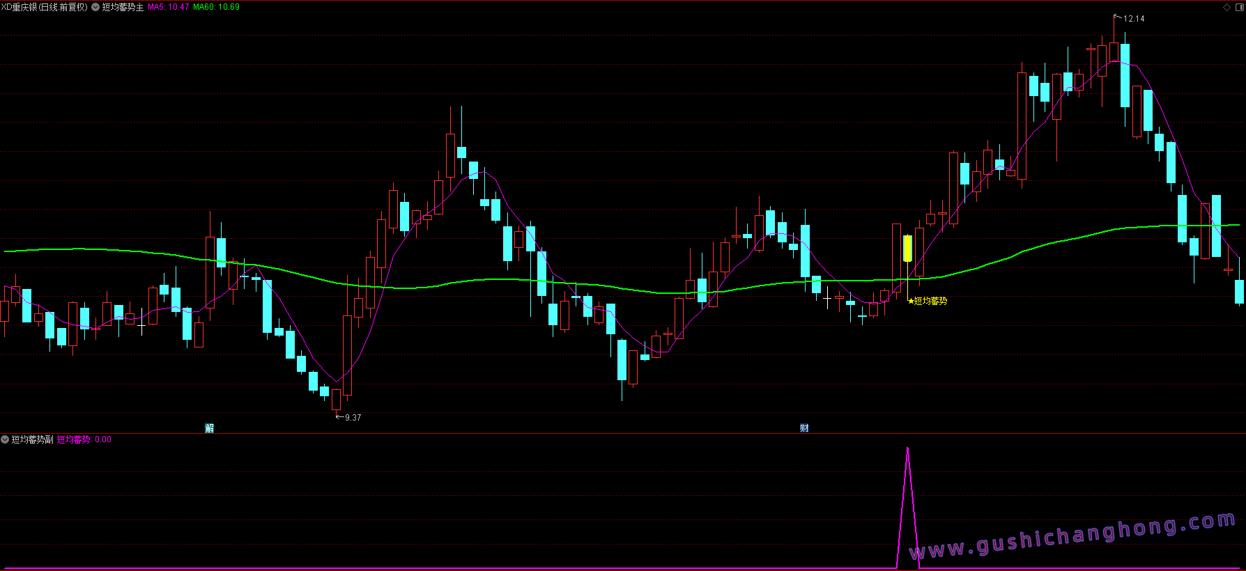
Task: Click the MA5: 10.47 legend label
Action: (x=168, y=7)
